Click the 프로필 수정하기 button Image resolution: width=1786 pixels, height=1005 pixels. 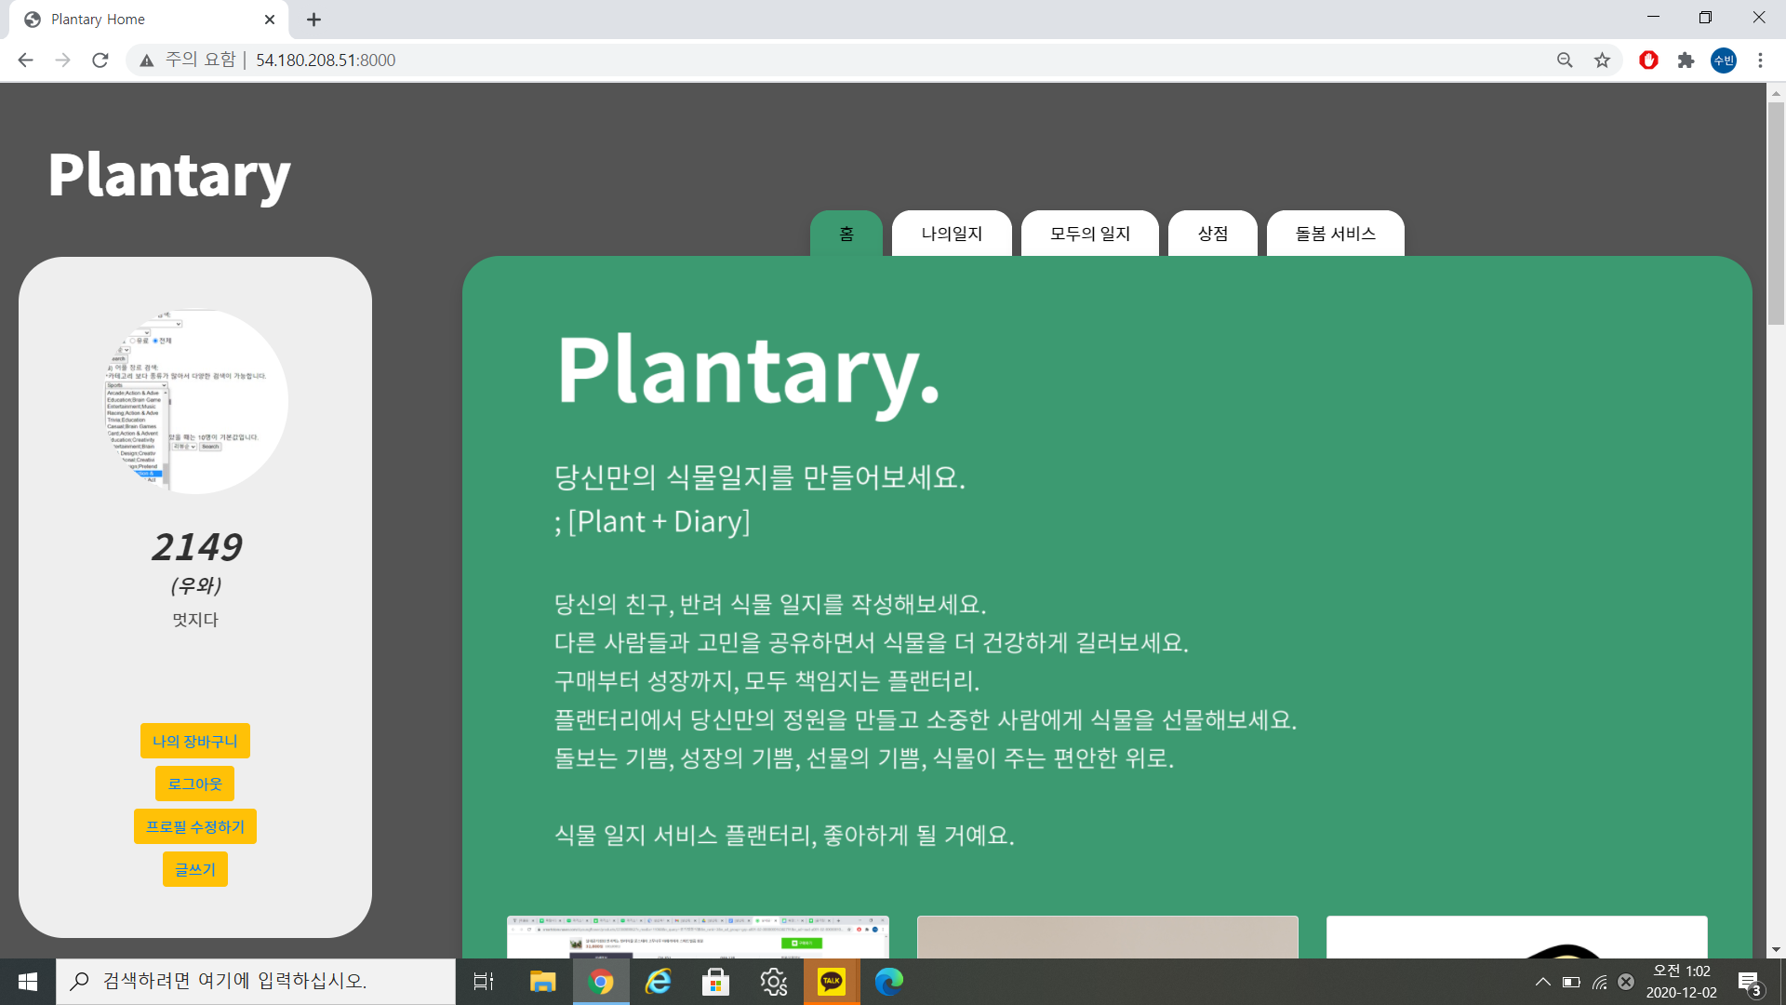point(195,826)
